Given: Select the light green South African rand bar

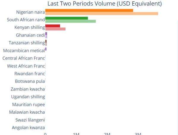Looking at the screenshot, I should click(71, 21).
